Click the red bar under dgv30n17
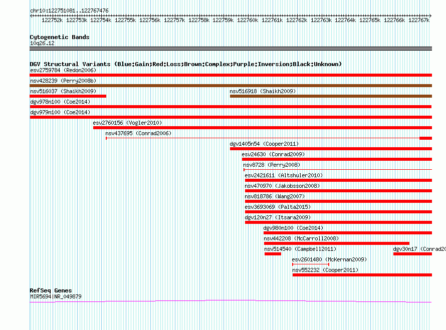 pos(413,254)
